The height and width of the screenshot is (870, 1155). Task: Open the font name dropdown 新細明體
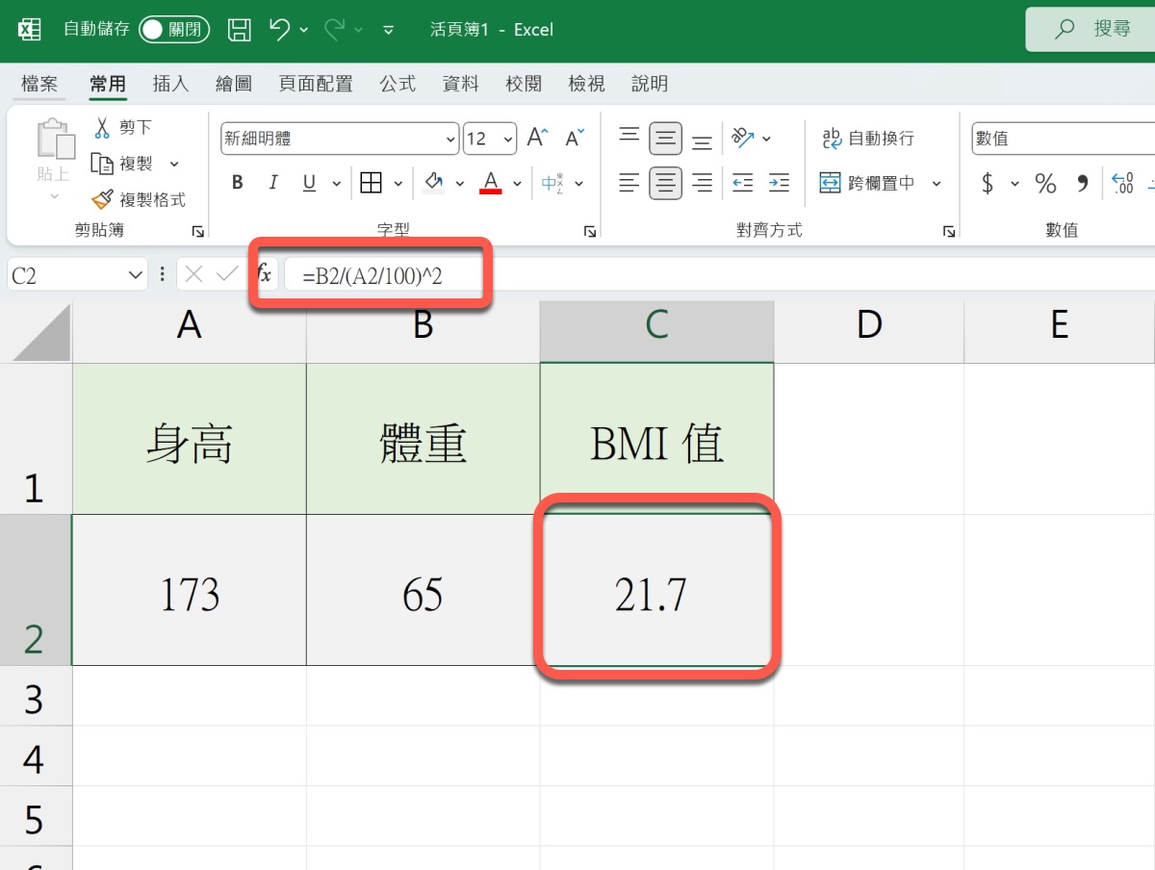pyautogui.click(x=451, y=140)
